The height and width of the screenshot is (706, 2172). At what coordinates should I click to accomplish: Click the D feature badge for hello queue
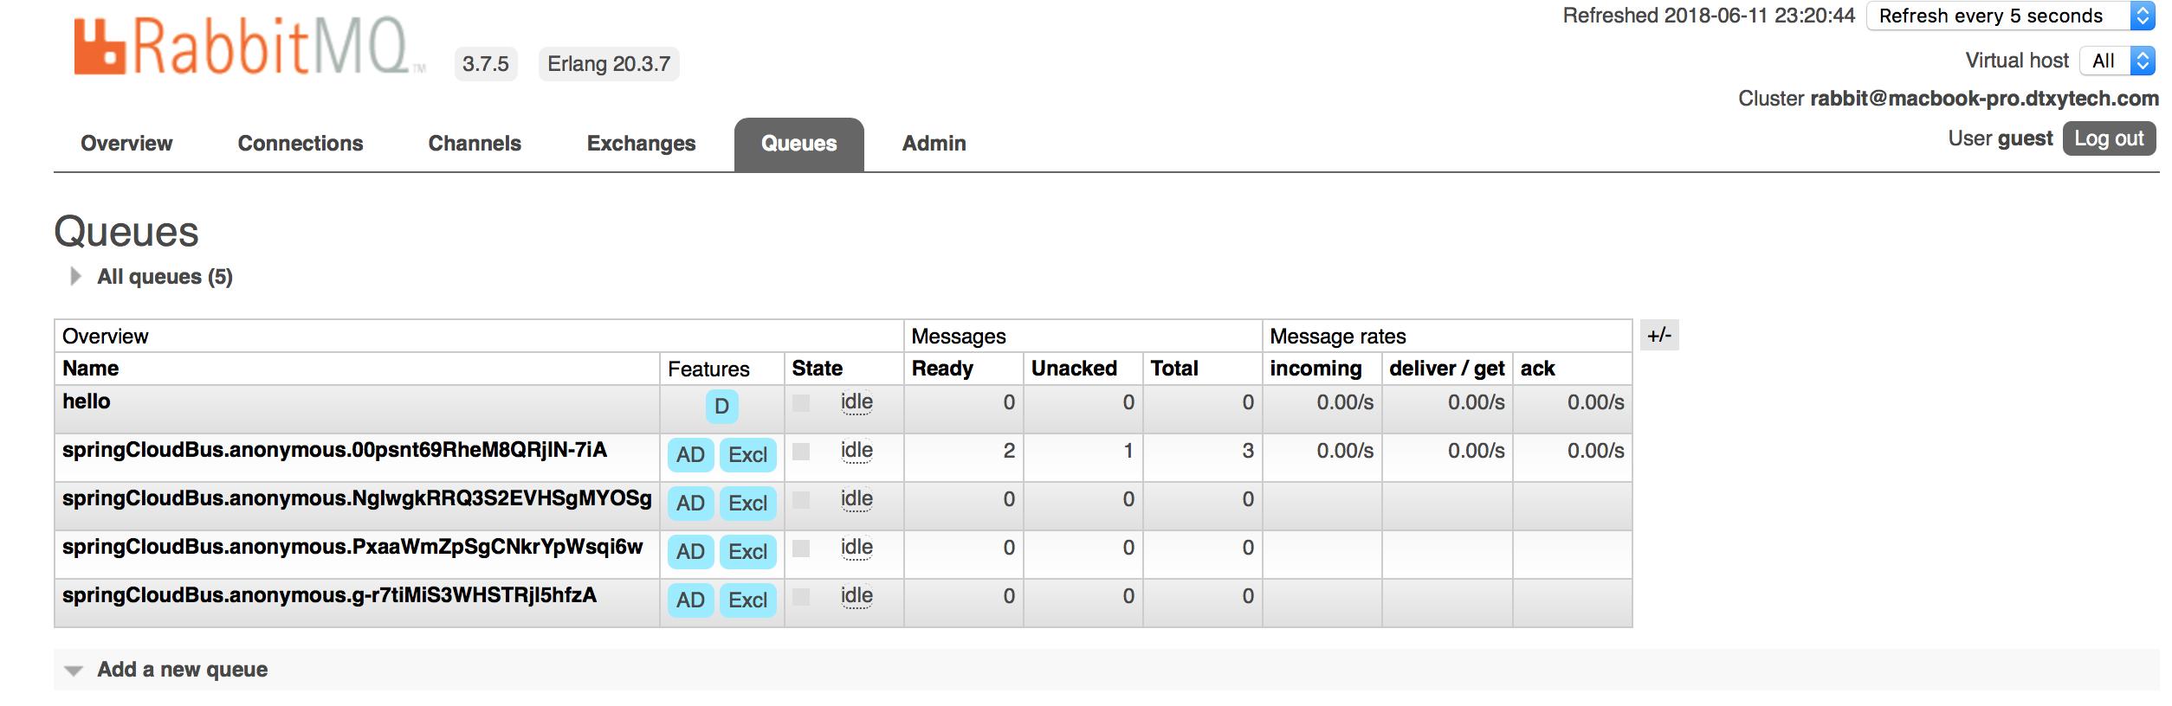[x=721, y=407]
